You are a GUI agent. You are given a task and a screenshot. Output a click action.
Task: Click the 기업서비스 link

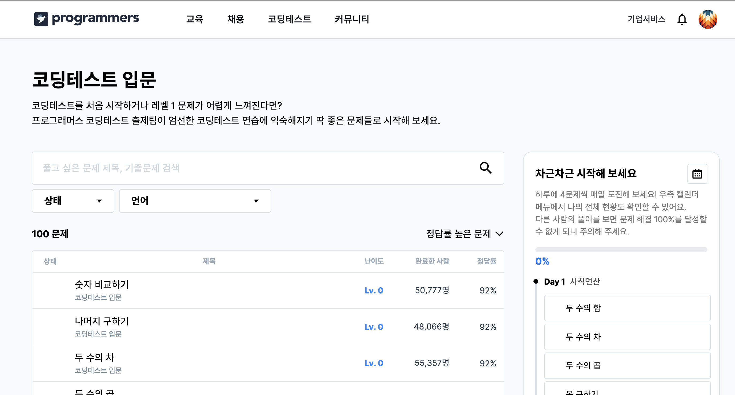[x=646, y=19]
